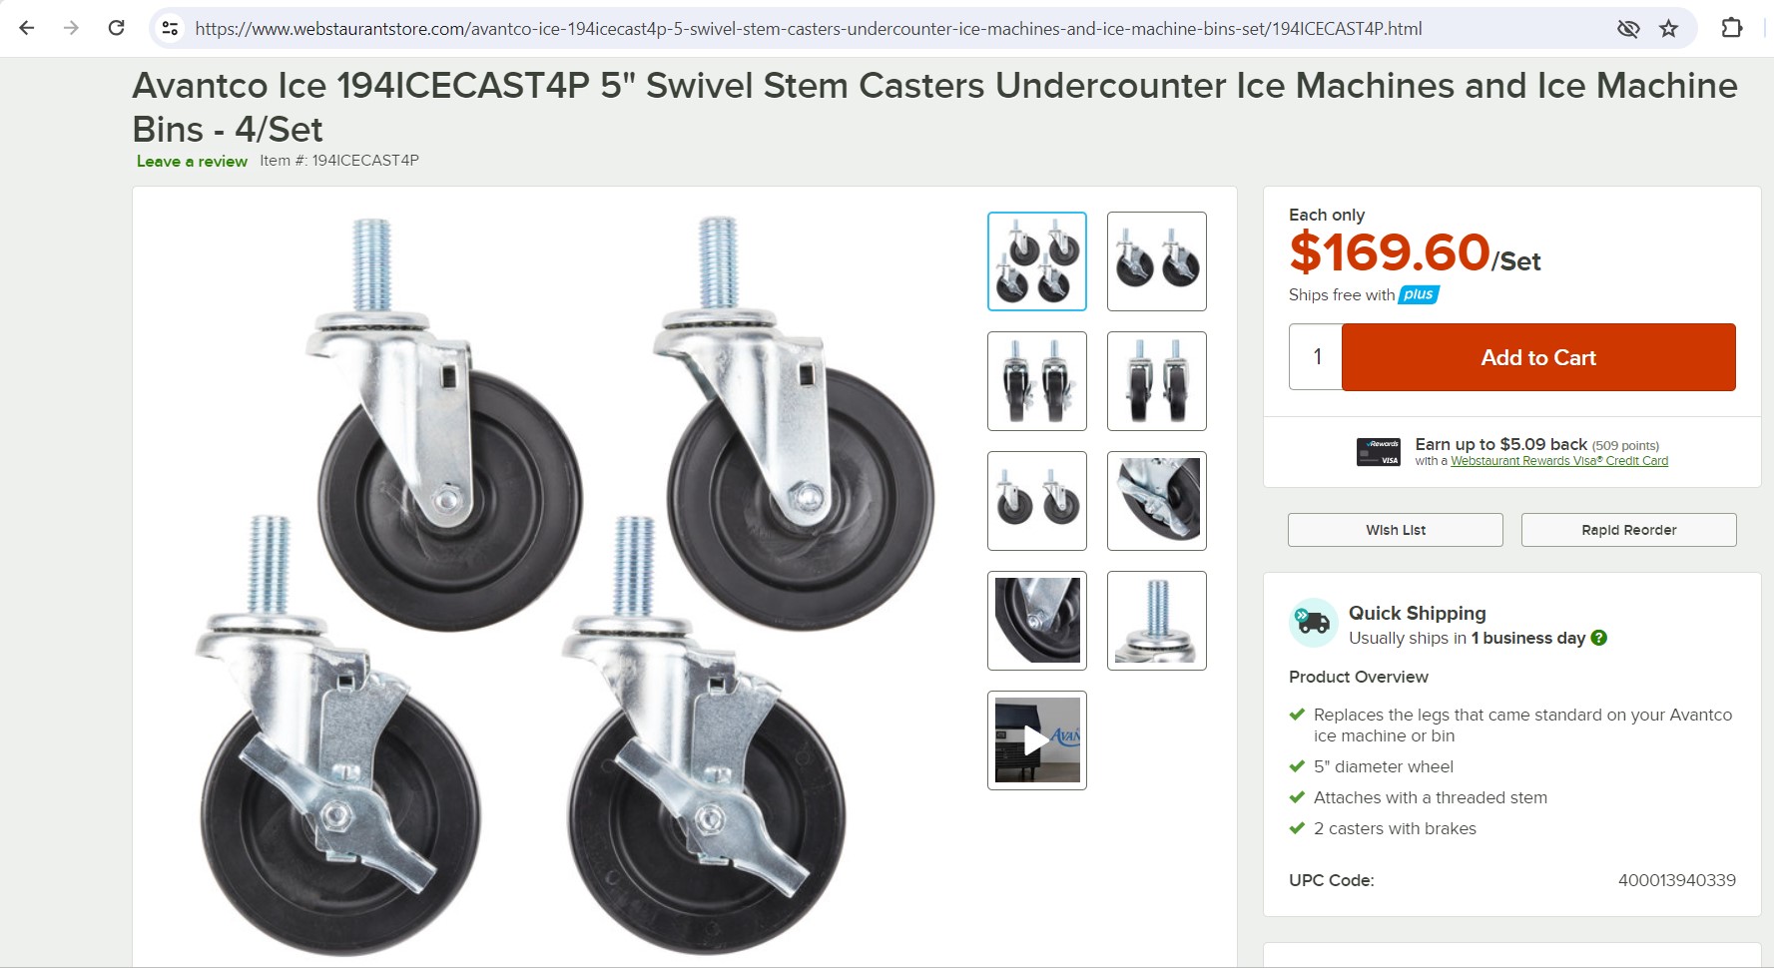This screenshot has height=968, width=1774.
Task: Click the quantity input field
Action: pyautogui.click(x=1316, y=357)
